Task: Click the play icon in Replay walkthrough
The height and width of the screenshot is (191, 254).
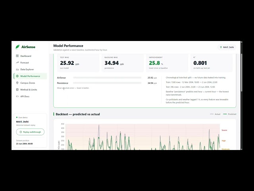Action: tap(21, 132)
